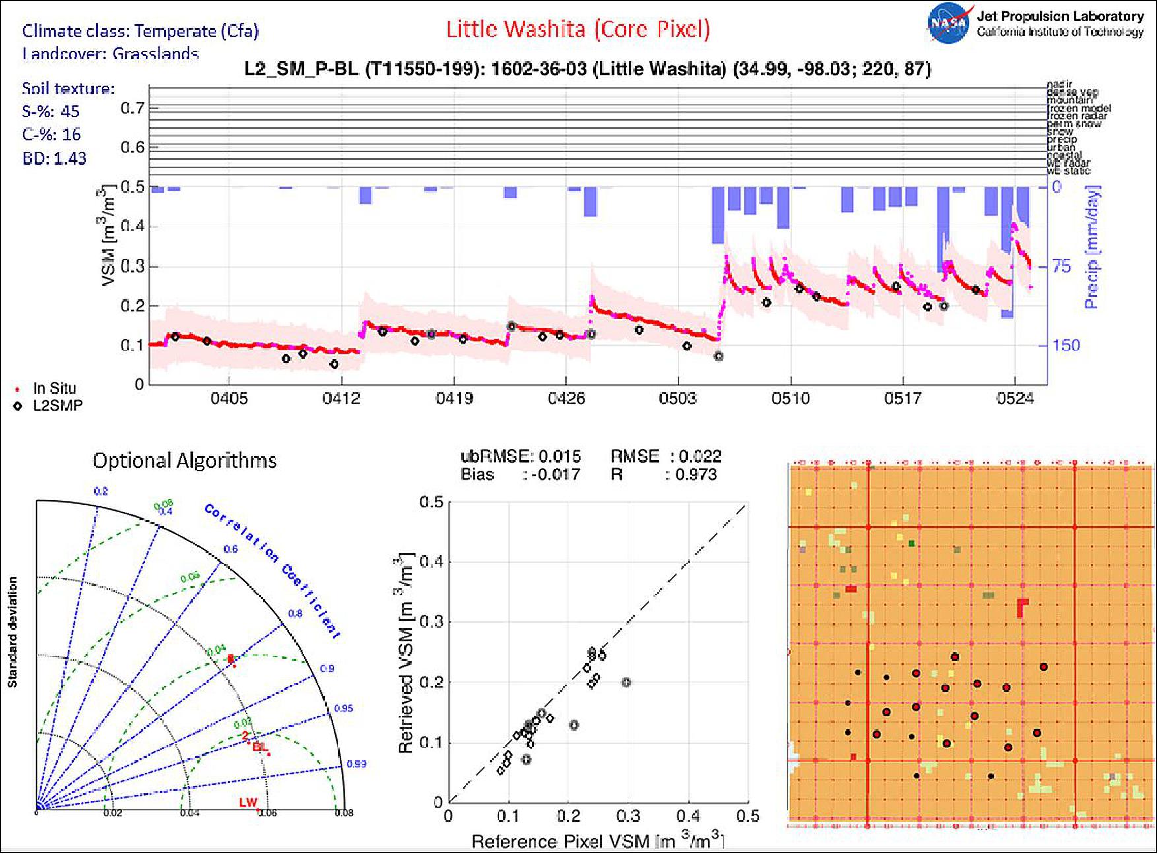
Task: Switch to the Little Washita (Core Pixel) tab
Action: click(x=579, y=28)
